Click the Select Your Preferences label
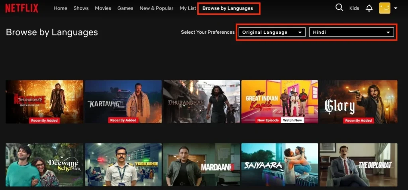408x190 pixels. (208, 32)
